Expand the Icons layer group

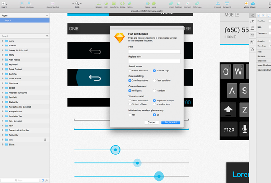(3, 41)
